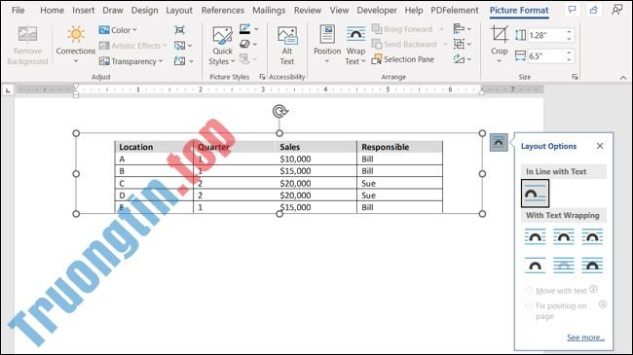Click Compress Pictures icon
633x355 pixels.
click(179, 30)
